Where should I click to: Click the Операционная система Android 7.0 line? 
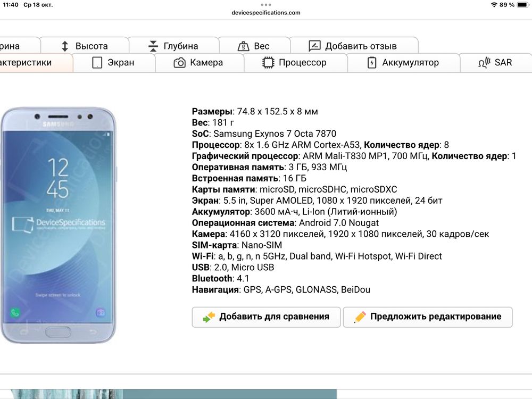[x=285, y=223]
